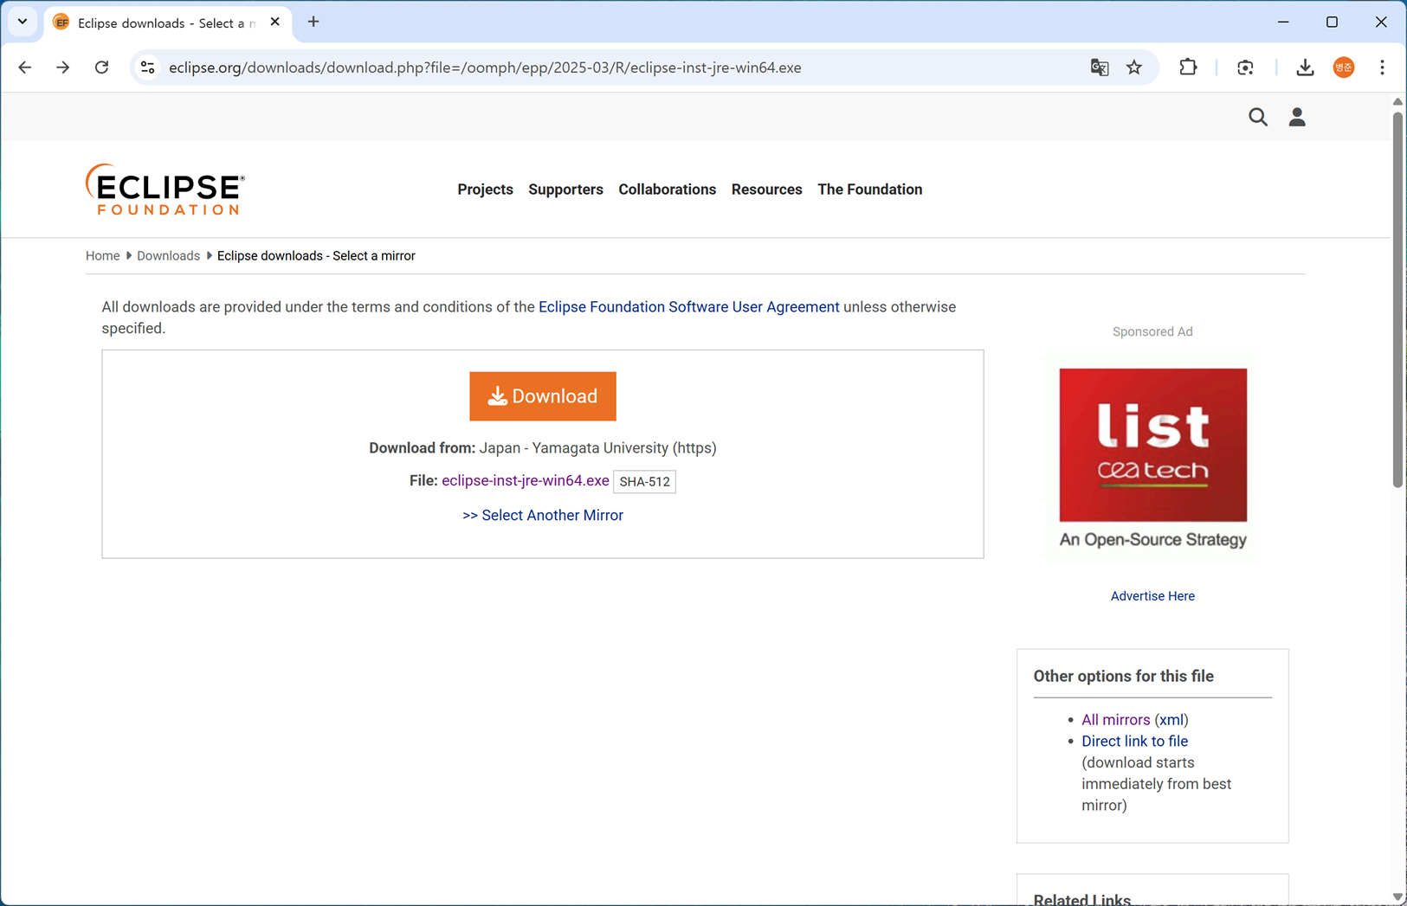
Task: Go back to the previous page
Action: [24, 67]
